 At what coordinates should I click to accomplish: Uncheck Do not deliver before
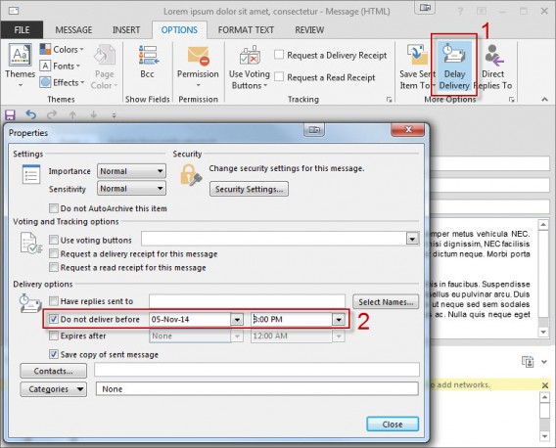tap(54, 319)
